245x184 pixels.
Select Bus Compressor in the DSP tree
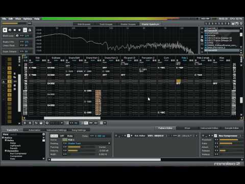18,153
